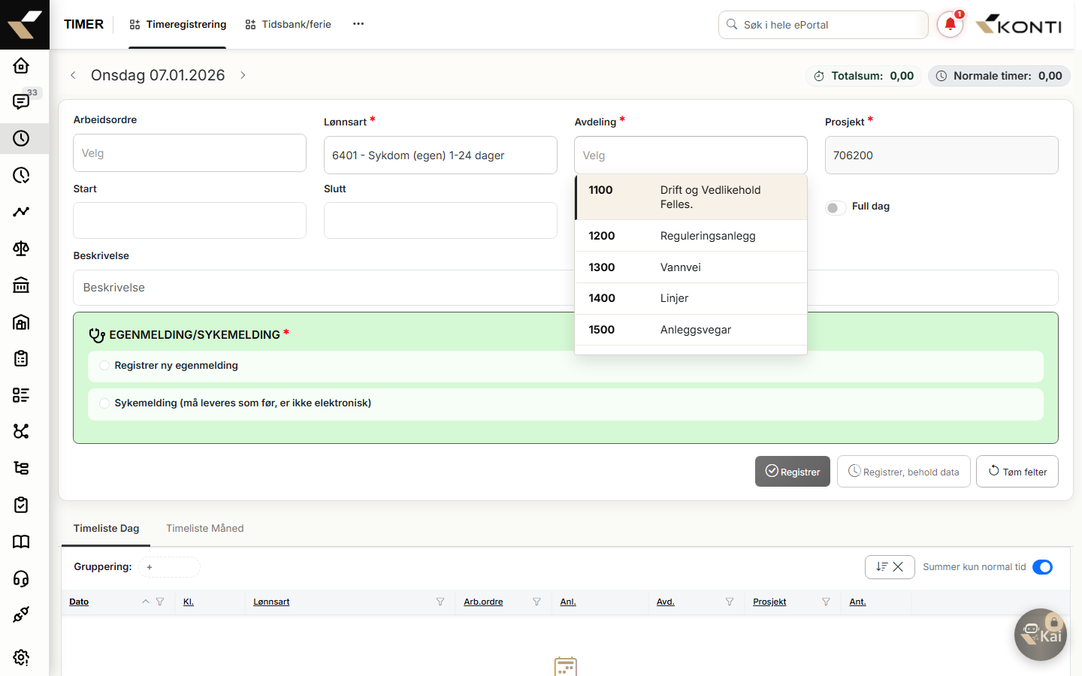
Task: Open filter icon on Dato column
Action: [x=160, y=602]
